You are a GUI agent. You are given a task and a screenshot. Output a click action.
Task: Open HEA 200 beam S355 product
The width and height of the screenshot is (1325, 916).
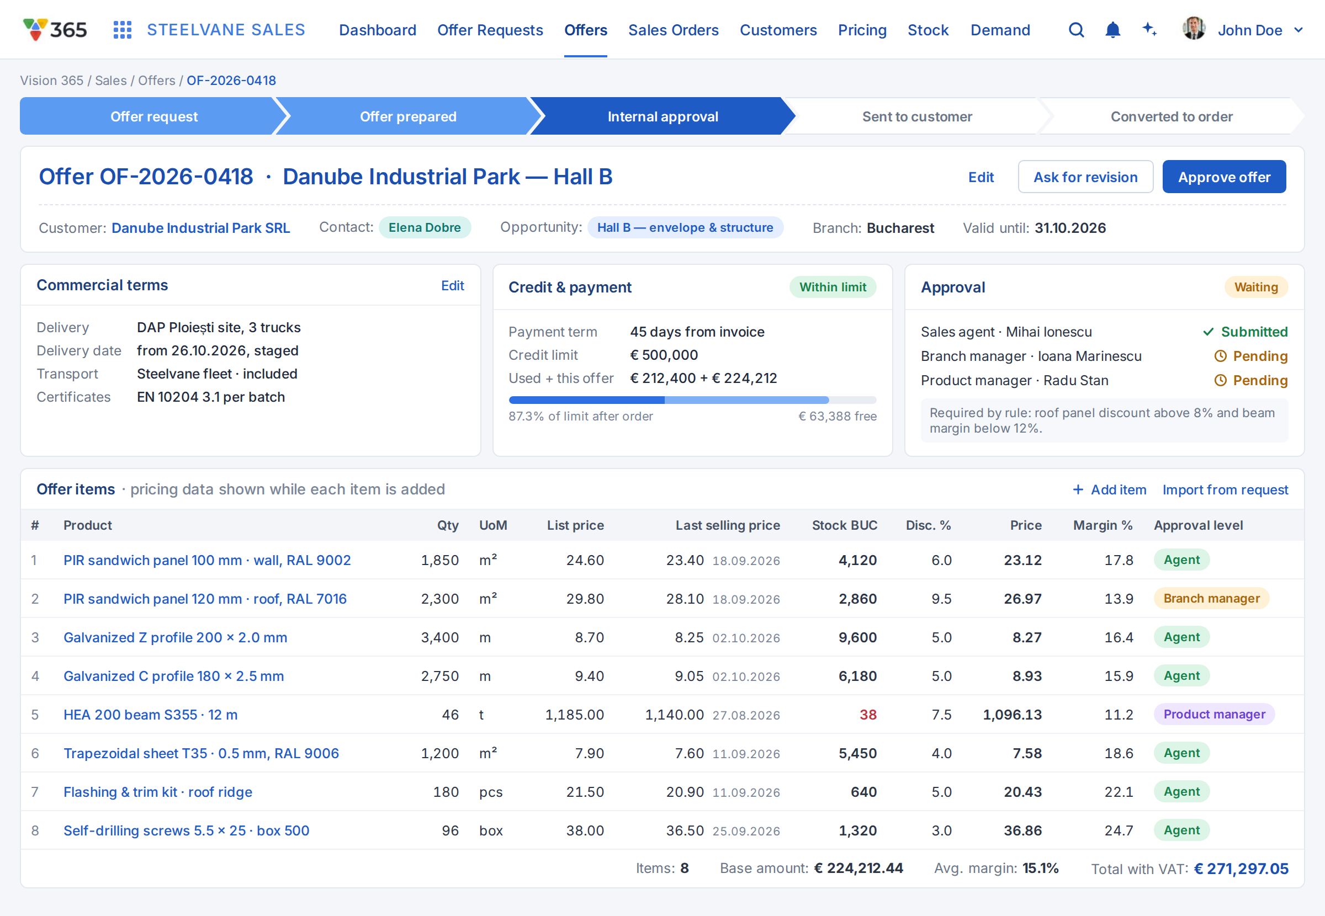[150, 715]
